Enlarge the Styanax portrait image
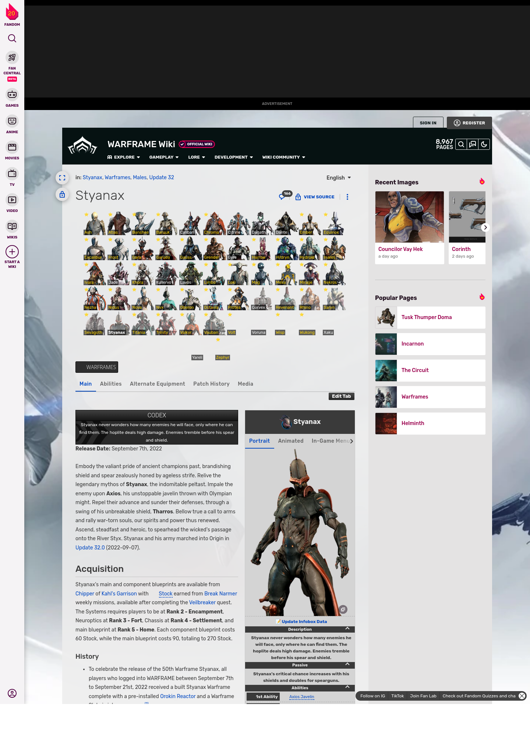Viewport: 530px width, 736px height. pos(343,609)
